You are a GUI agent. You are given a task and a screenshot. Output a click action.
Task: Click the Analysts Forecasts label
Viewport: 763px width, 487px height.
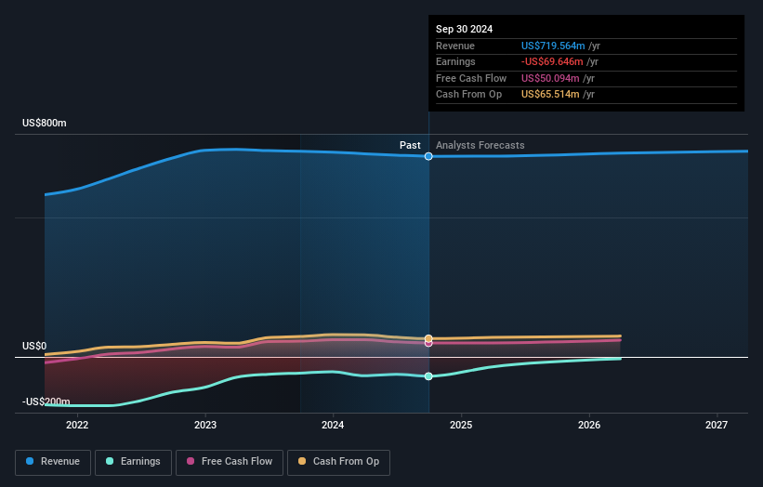pos(480,145)
